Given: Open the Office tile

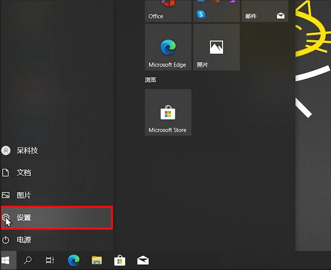Looking at the screenshot, I should click(168, 11).
